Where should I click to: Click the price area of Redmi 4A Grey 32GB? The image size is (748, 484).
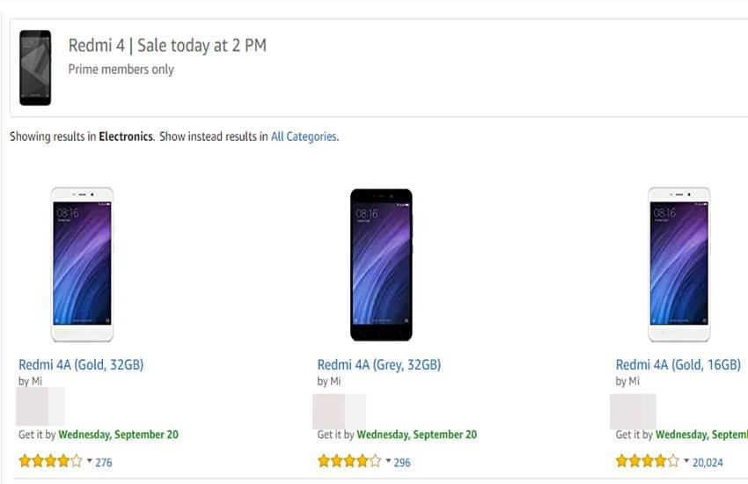click(x=340, y=411)
